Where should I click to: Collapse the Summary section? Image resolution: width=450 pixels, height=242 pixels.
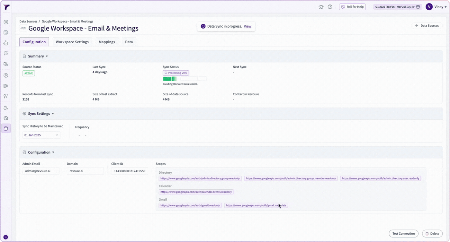[47, 56]
